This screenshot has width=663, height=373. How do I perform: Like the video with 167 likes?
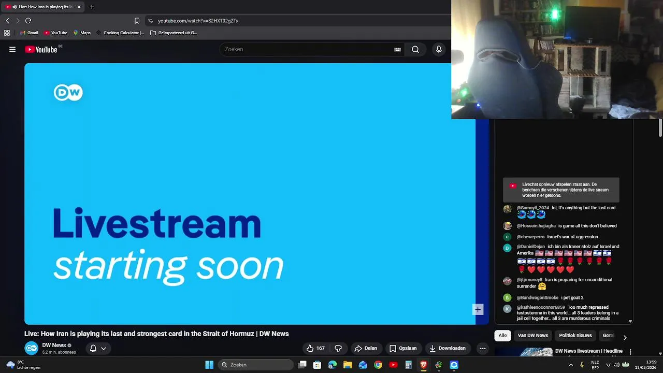pyautogui.click(x=315, y=348)
